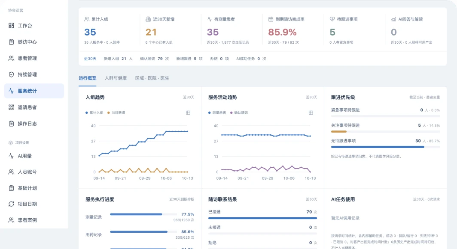This screenshot has height=249, width=457.
Task: Click the 暂无AI调用记录 text
Action: [x=345, y=218]
